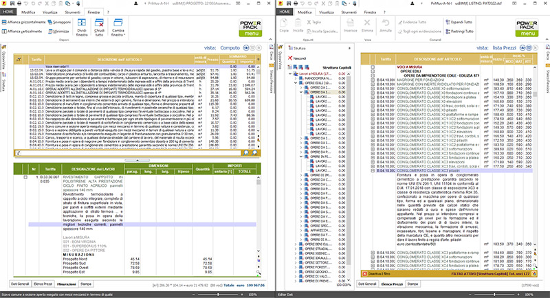Click Disattiva il filtro link
Image resolution: width=550 pixels, height=298 pixels.
(x=379, y=274)
